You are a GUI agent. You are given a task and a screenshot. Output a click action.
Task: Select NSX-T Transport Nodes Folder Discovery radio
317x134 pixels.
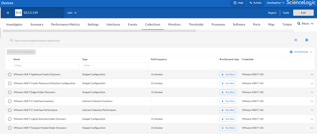pos(9,128)
